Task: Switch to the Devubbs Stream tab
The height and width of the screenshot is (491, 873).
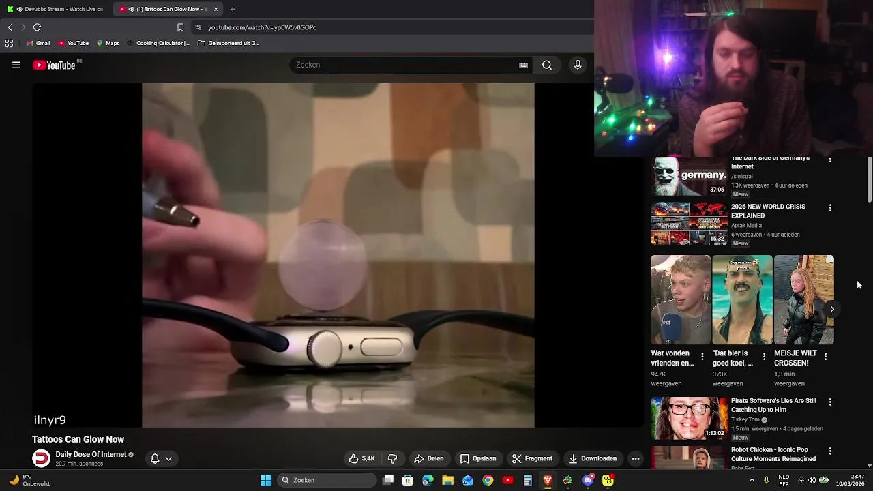Action: [x=56, y=9]
